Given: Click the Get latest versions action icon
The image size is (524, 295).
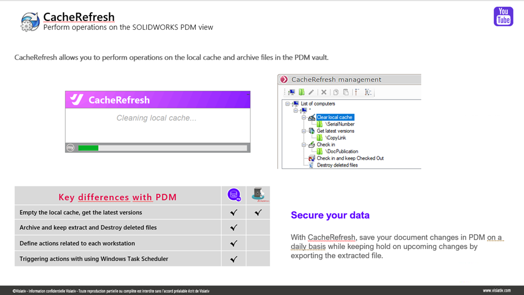Looking at the screenshot, I should (x=312, y=131).
